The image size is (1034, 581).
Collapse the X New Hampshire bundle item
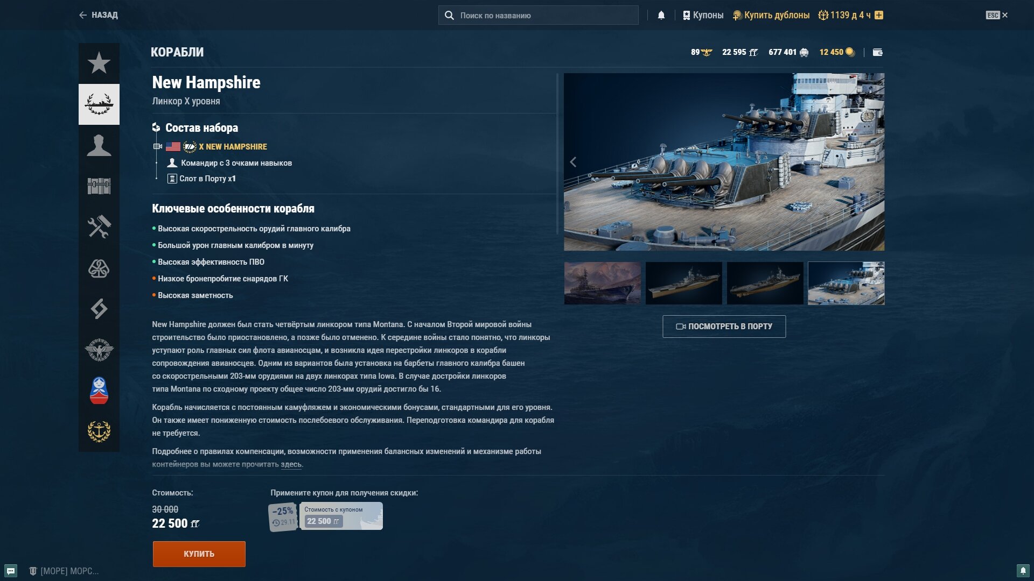click(157, 146)
